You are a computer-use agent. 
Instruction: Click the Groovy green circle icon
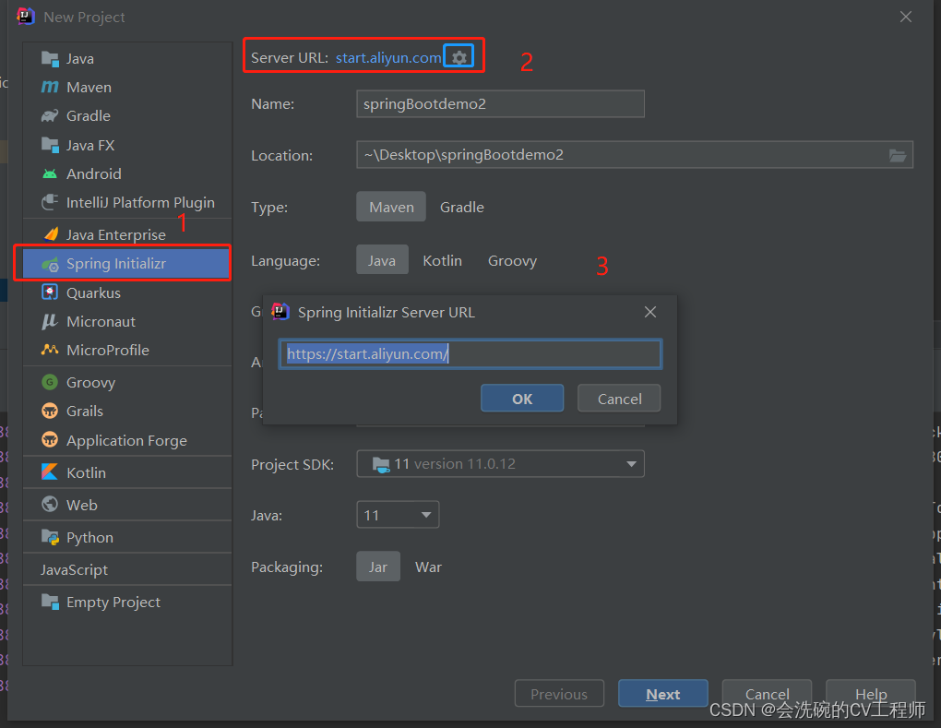pos(50,382)
